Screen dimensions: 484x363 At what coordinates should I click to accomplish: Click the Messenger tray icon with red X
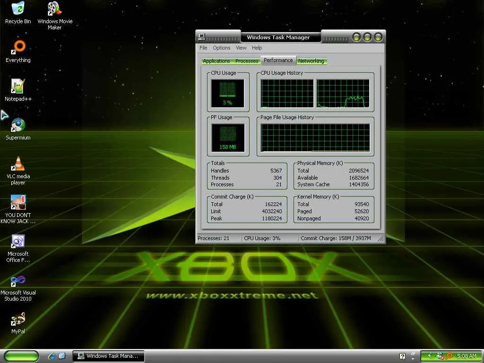[x=440, y=356]
